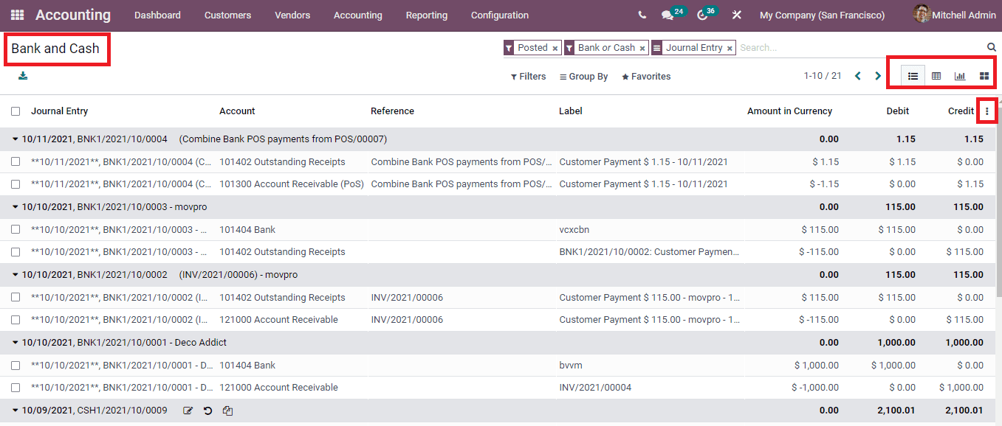Remove the Posted filter tag

pyautogui.click(x=556, y=46)
